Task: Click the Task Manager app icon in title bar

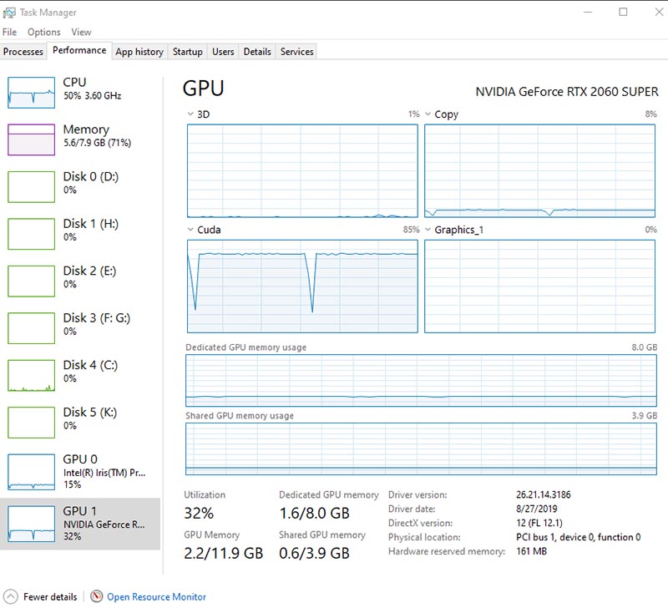Action: coord(9,13)
